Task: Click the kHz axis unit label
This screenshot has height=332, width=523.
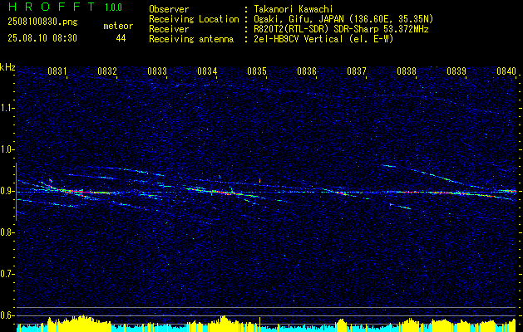Action: point(8,67)
